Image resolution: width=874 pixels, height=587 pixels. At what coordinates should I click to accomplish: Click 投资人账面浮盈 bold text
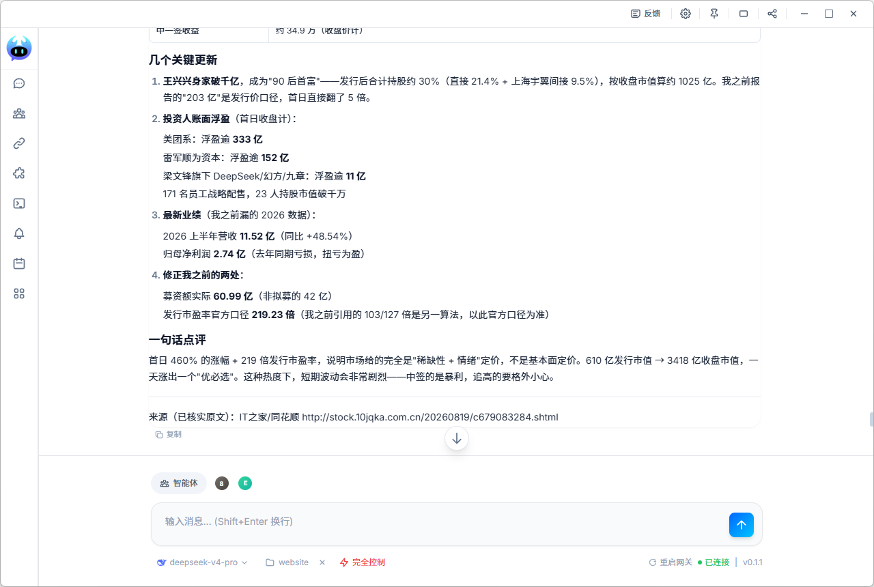(197, 119)
